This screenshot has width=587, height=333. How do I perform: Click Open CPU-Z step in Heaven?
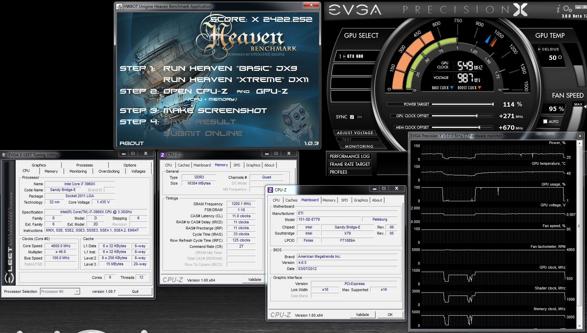(x=195, y=91)
